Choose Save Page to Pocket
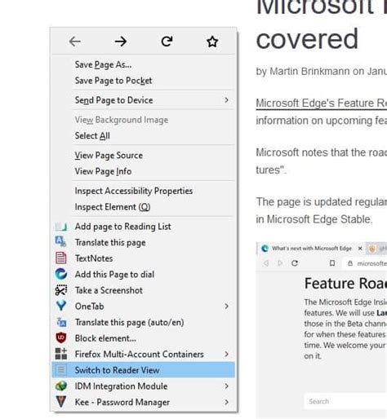 143,81
